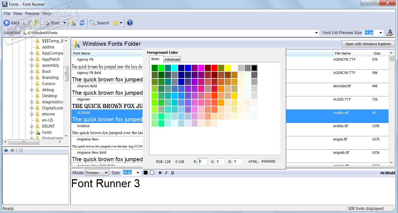Pick the bright cyan swatch in the top row
The width and height of the screenshot is (398, 213).
[174, 68]
